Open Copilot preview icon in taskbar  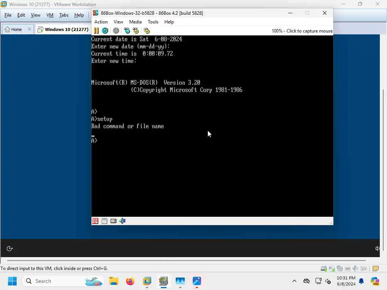click(375, 281)
